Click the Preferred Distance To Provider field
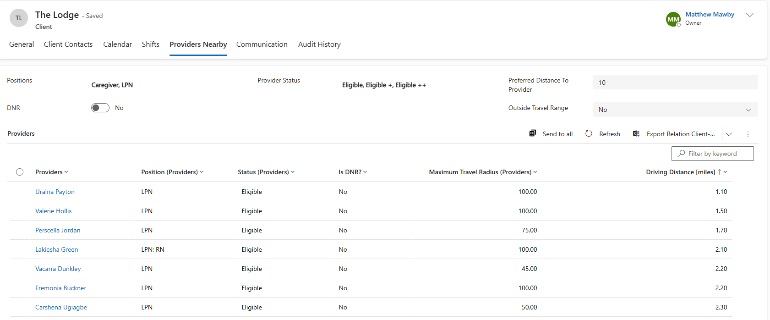The image size is (770, 320). pos(675,83)
